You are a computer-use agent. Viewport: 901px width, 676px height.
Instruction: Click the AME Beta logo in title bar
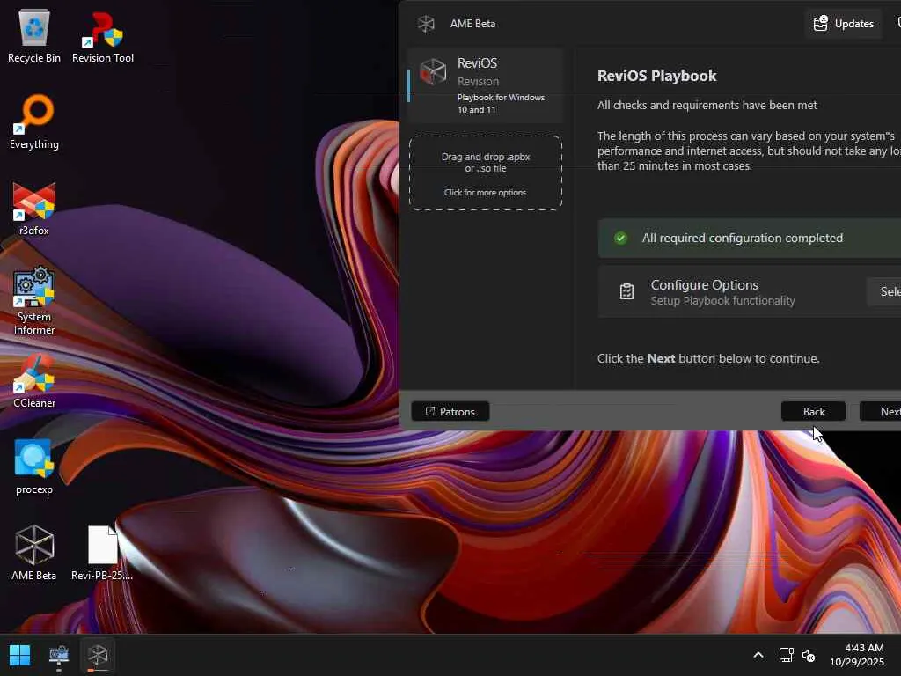426,24
